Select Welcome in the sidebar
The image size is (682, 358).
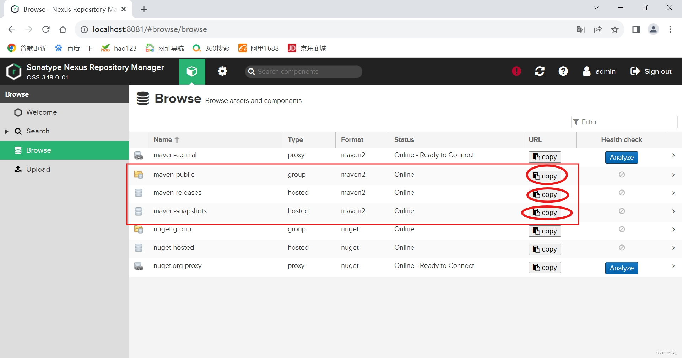[x=64, y=112]
